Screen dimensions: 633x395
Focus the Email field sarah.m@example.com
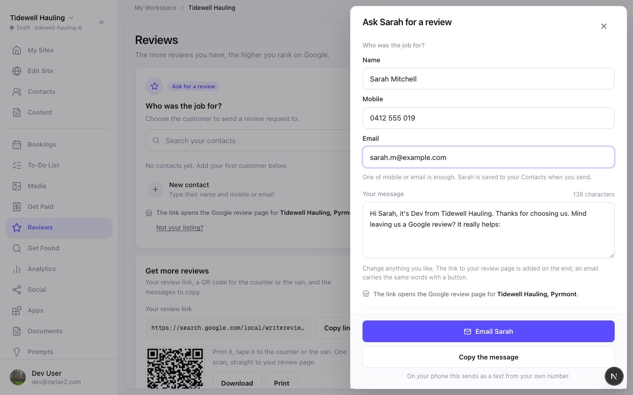pos(488,158)
